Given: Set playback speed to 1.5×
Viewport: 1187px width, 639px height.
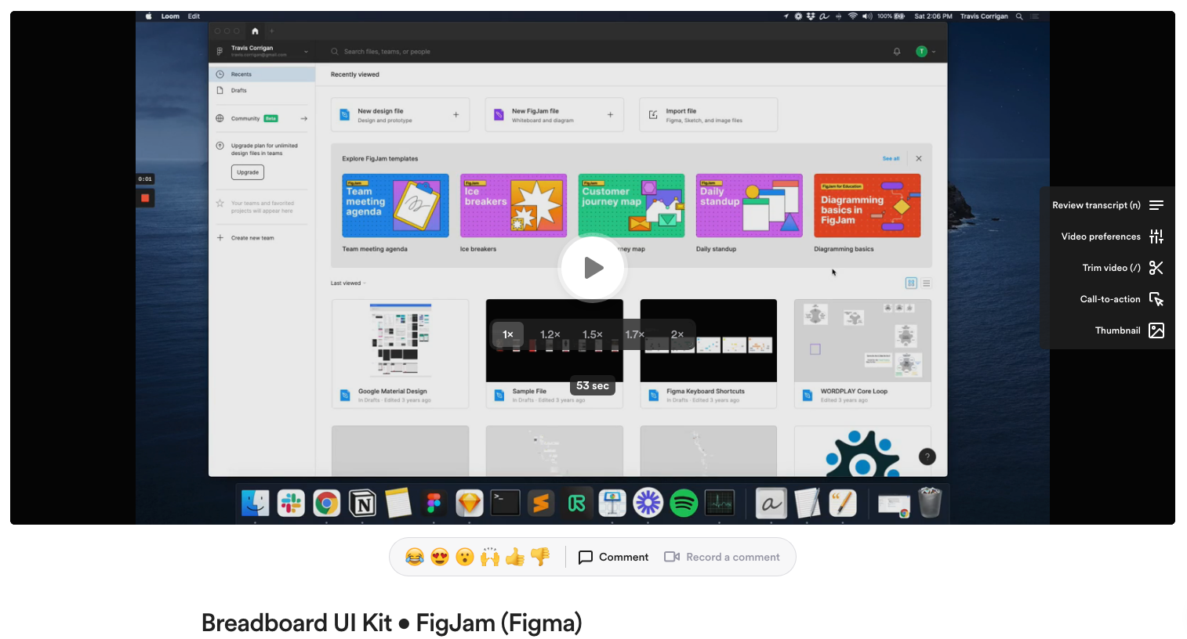Looking at the screenshot, I should (592, 334).
